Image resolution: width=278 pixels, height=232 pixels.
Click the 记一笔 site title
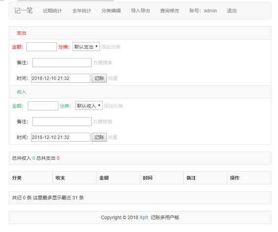pyautogui.click(x=23, y=11)
